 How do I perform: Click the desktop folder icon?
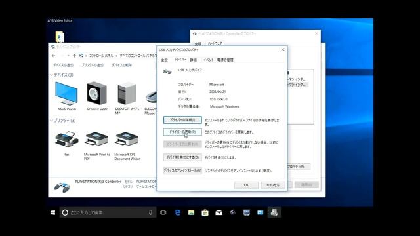(x=60, y=37)
